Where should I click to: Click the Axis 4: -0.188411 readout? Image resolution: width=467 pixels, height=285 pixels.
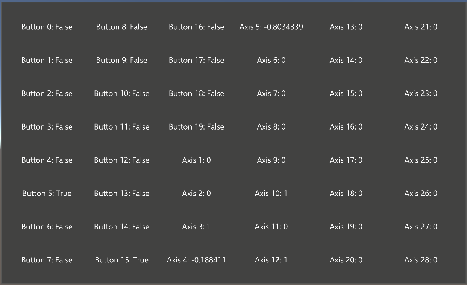pyautogui.click(x=196, y=260)
